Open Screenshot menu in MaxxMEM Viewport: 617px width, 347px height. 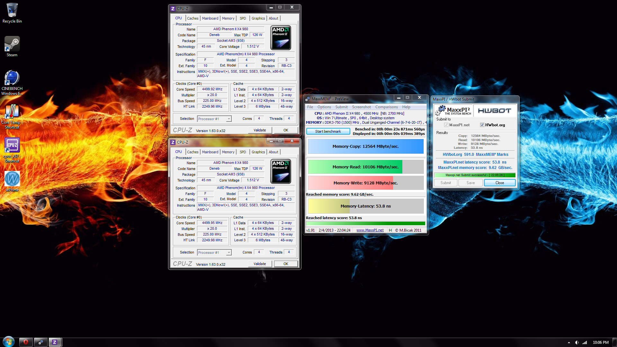point(362,107)
